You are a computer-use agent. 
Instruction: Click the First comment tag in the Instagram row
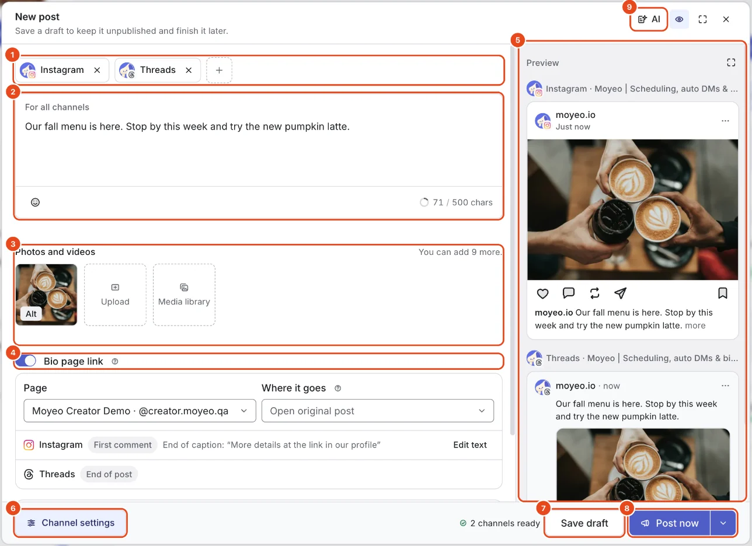tap(123, 445)
